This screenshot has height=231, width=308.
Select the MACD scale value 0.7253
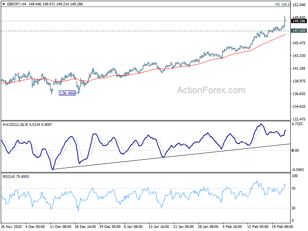coord(297,124)
